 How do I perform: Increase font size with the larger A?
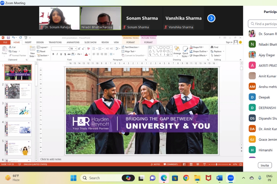click(x=79, y=48)
